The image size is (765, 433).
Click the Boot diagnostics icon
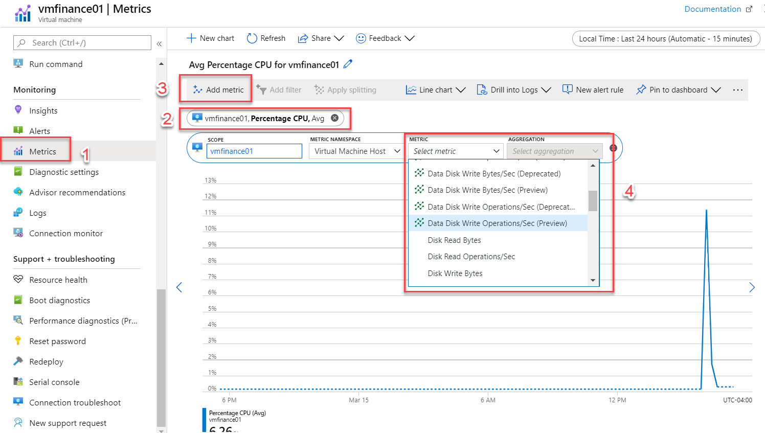coord(18,300)
